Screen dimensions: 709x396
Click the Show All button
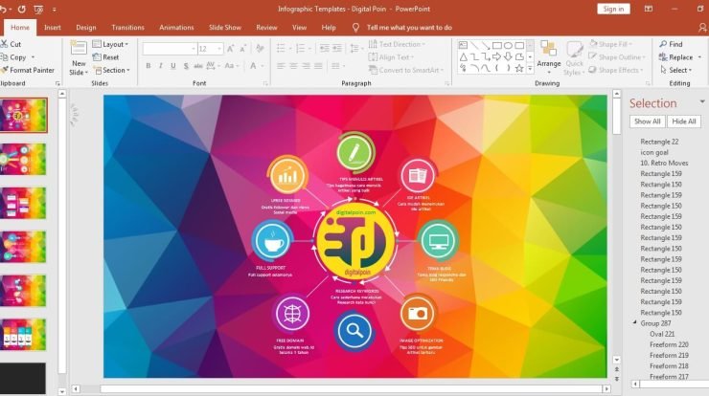647,121
